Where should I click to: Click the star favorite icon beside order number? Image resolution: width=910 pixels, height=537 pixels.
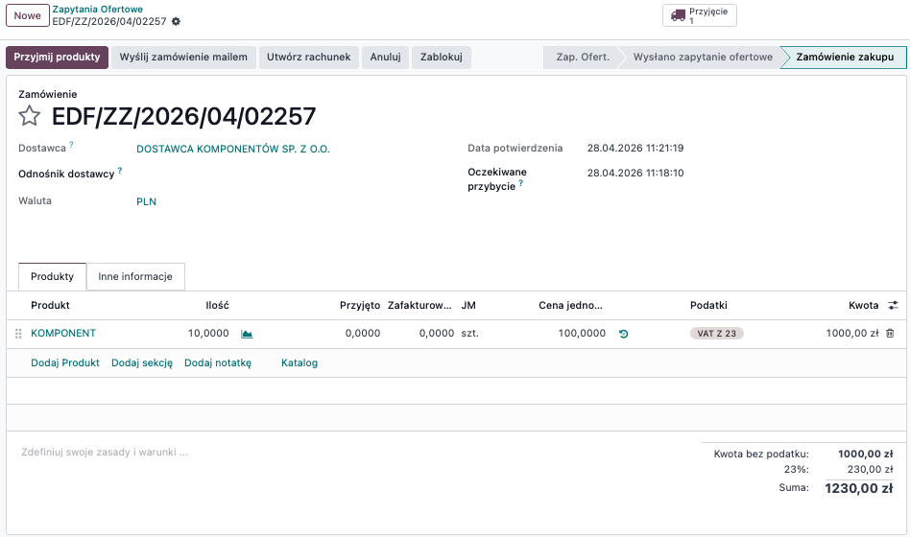[30, 117]
